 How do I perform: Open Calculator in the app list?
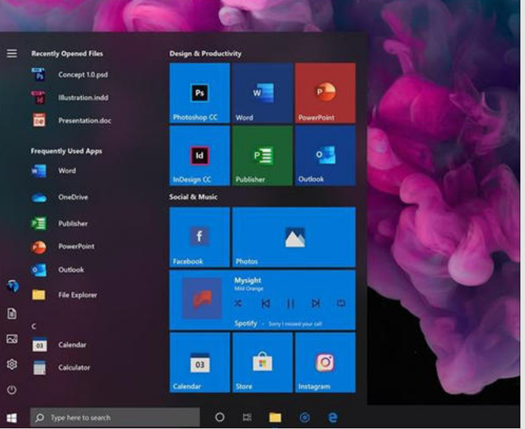coord(61,367)
